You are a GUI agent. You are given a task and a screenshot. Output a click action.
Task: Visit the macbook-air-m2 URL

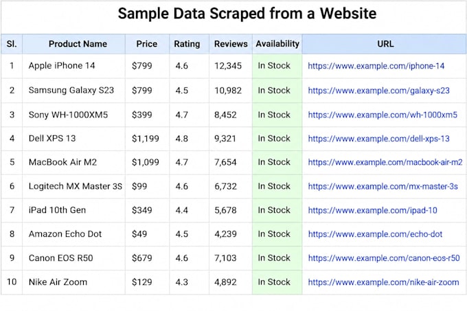(x=385, y=162)
